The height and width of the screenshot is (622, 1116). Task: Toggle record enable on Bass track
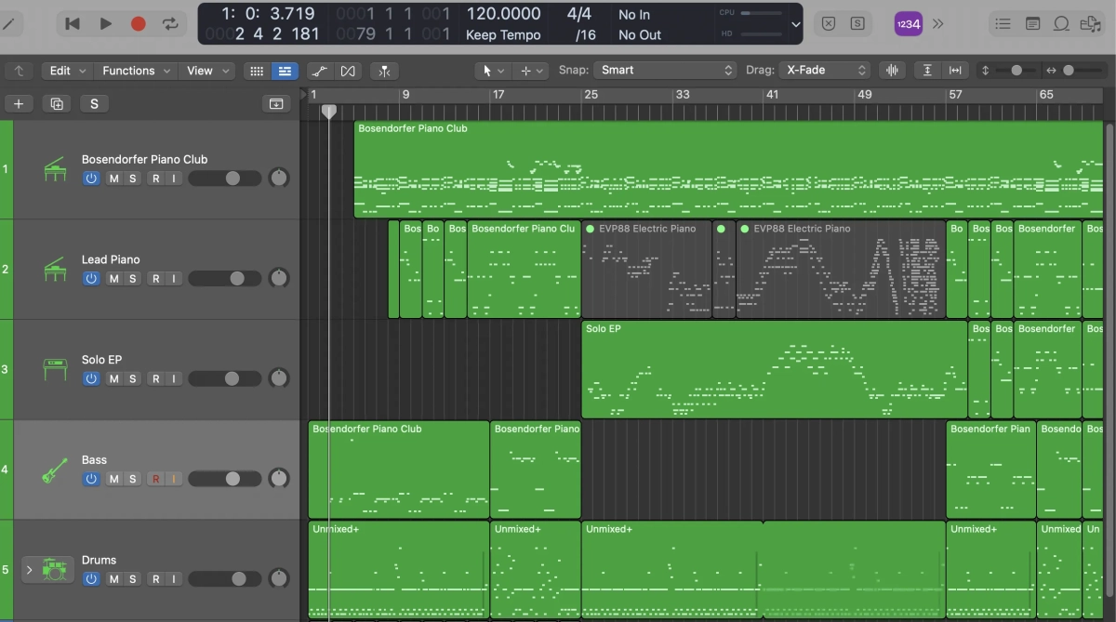155,480
